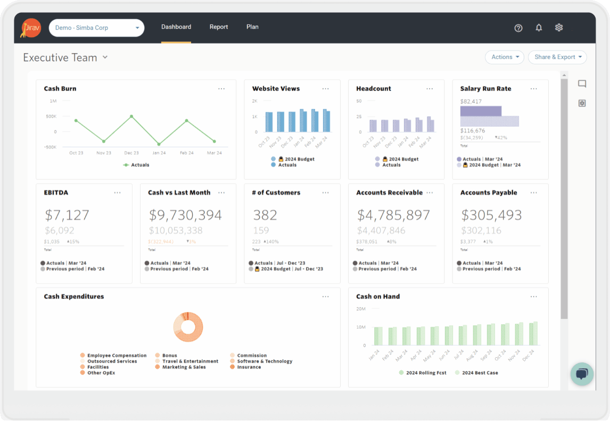
Task: Click the Share & Export button
Action: 557,57
